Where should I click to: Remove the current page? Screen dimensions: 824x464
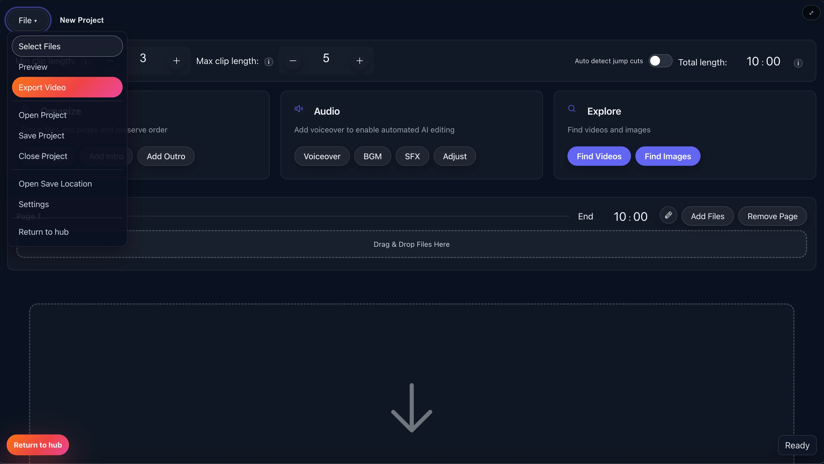772,216
